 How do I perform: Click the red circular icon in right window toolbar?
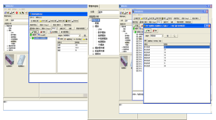tap(130, 13)
